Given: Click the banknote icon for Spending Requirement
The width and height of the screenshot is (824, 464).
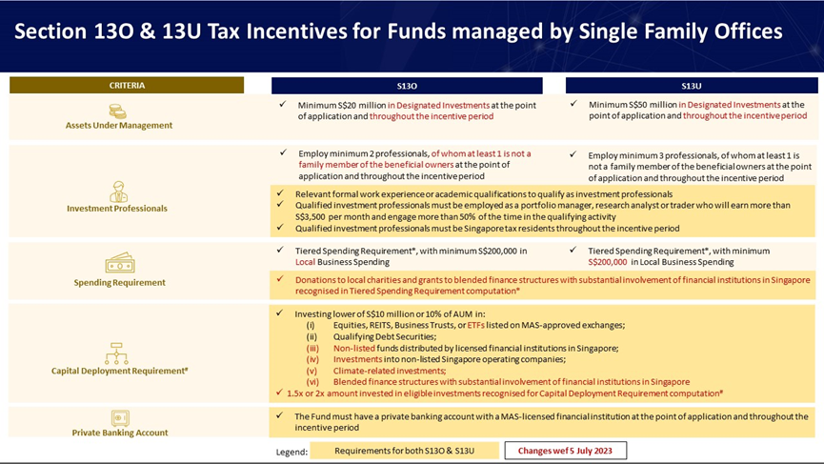Looking at the screenshot, I should pyautogui.click(x=120, y=263).
